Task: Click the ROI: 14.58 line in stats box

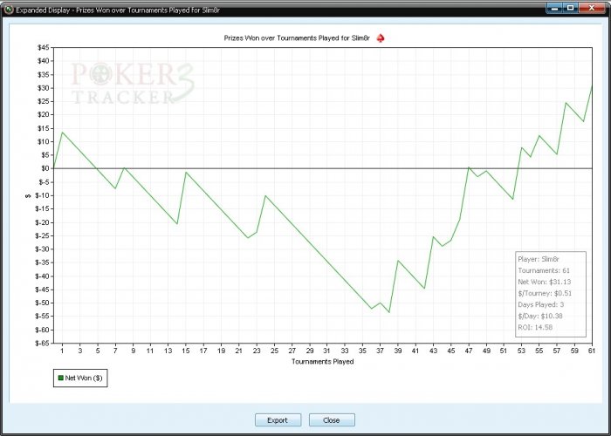Action: 535,327
